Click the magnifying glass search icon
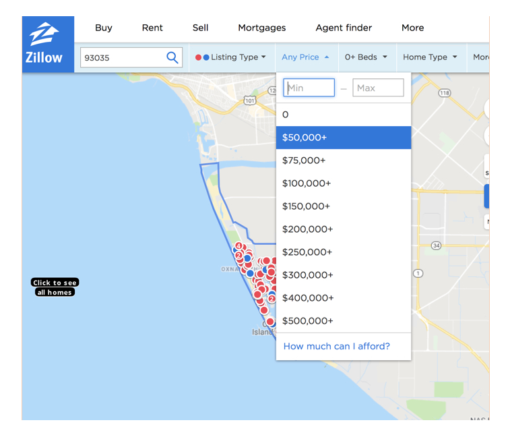Viewport: 510px width, 435px height. point(172,57)
